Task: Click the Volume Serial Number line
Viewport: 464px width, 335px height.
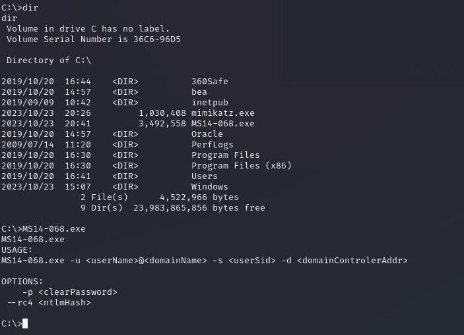Action: (x=93, y=39)
